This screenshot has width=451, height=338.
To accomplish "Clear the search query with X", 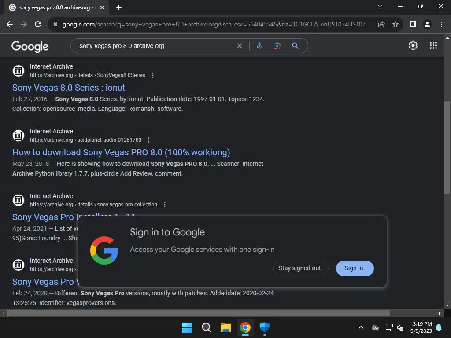I will [239, 46].
